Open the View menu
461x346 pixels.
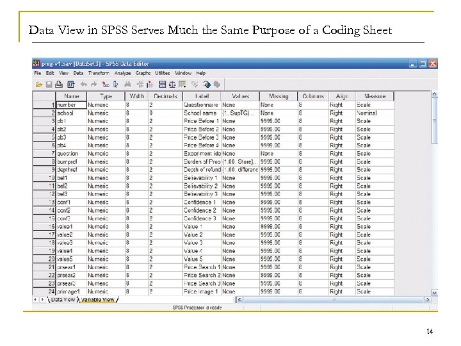pos(63,73)
